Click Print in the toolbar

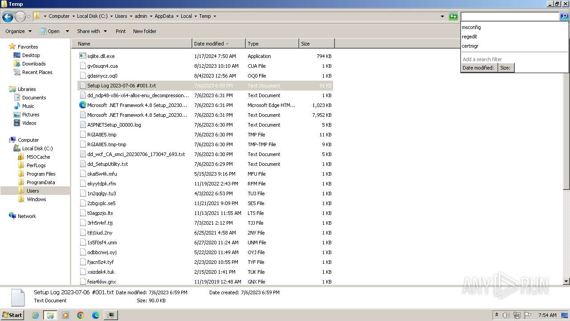pyautogui.click(x=121, y=31)
